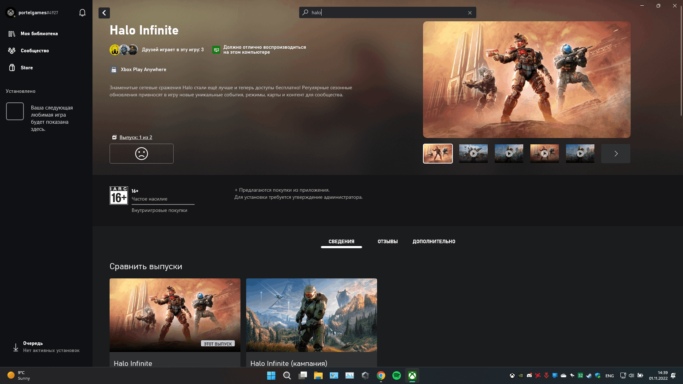Click OneDrive cloud tray icon

(x=563, y=375)
